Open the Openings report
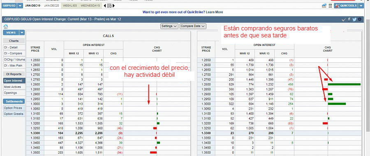 [14, 93]
